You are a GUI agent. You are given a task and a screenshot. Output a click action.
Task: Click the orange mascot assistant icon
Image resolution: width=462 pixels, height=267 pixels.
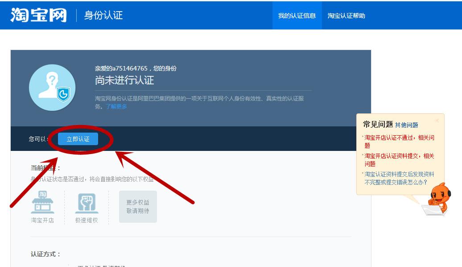(437, 199)
